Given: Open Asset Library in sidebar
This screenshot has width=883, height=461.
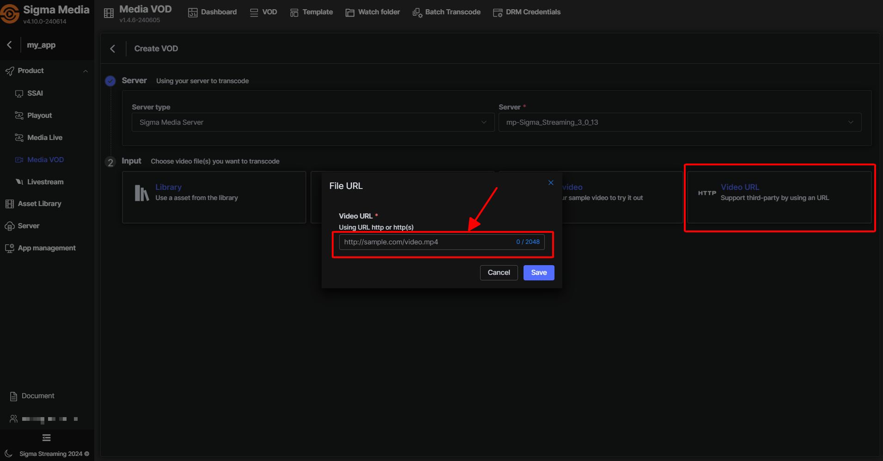Looking at the screenshot, I should click(39, 204).
